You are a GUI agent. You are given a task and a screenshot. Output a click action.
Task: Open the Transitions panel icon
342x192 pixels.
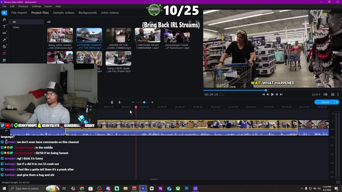click(4, 33)
